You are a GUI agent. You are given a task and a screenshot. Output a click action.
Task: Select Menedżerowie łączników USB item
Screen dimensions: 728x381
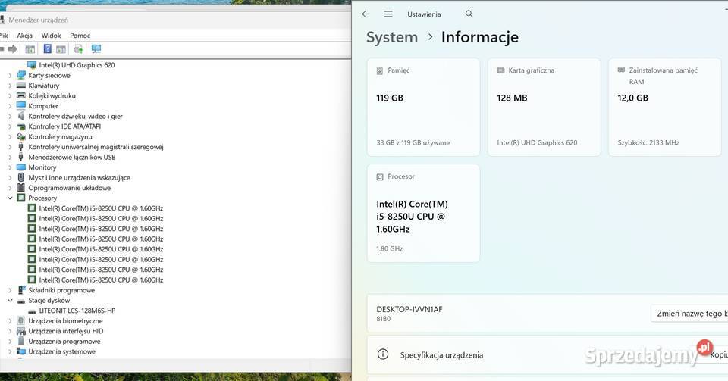tap(71, 157)
